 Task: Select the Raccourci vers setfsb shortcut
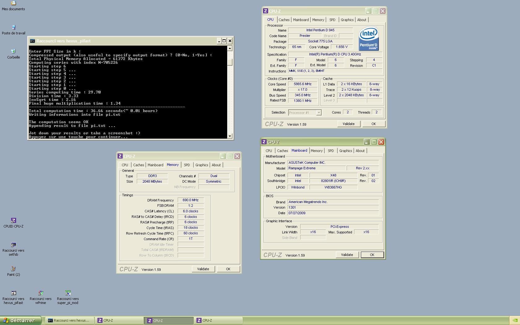13,249
